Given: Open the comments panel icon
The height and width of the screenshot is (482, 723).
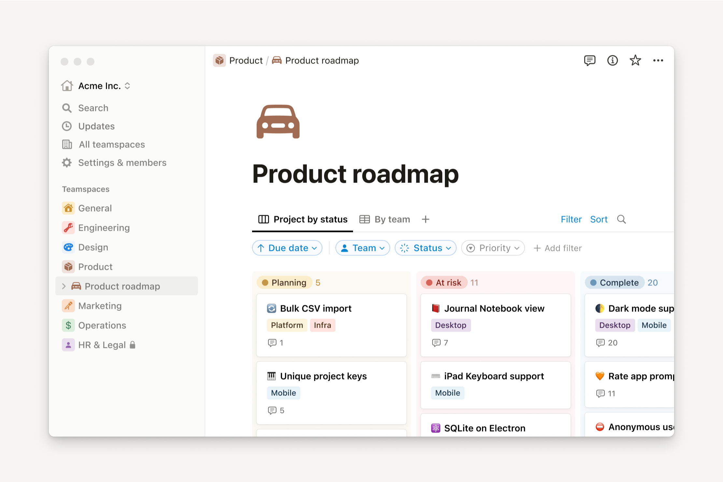Looking at the screenshot, I should pyautogui.click(x=589, y=61).
